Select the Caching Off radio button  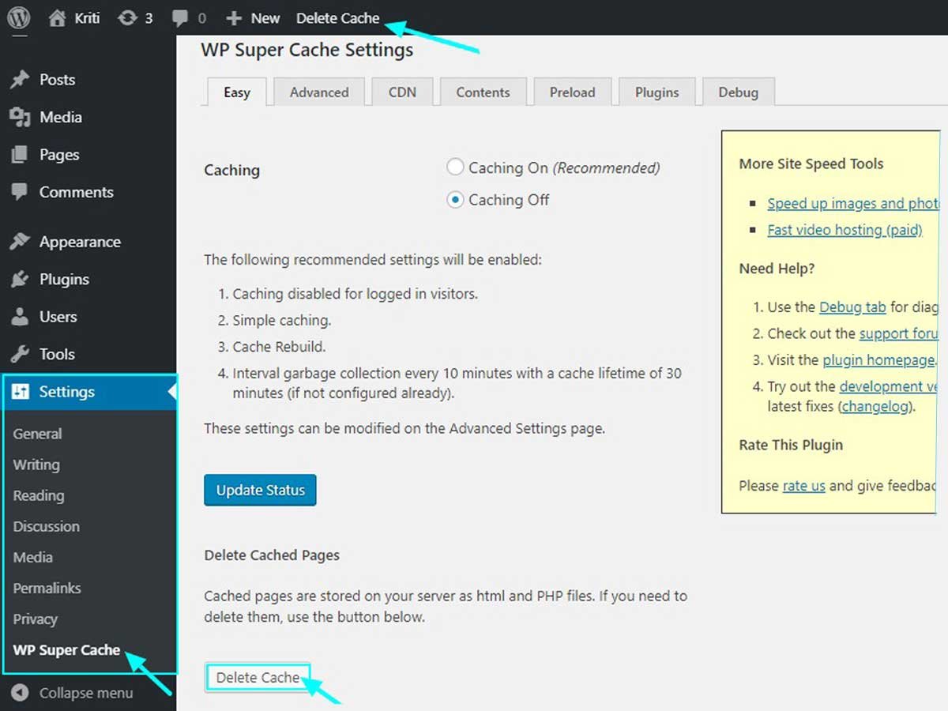pyautogui.click(x=455, y=200)
